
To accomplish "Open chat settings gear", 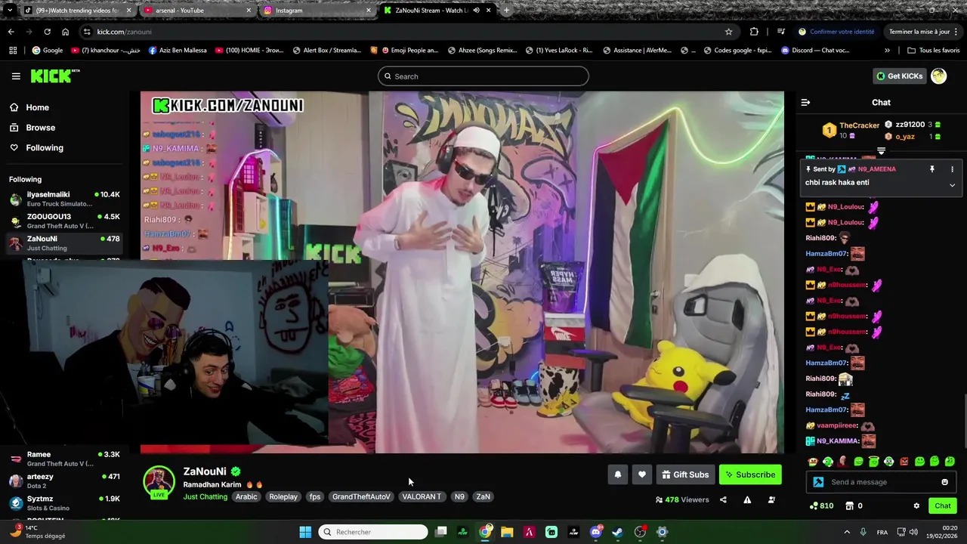I will [916, 505].
